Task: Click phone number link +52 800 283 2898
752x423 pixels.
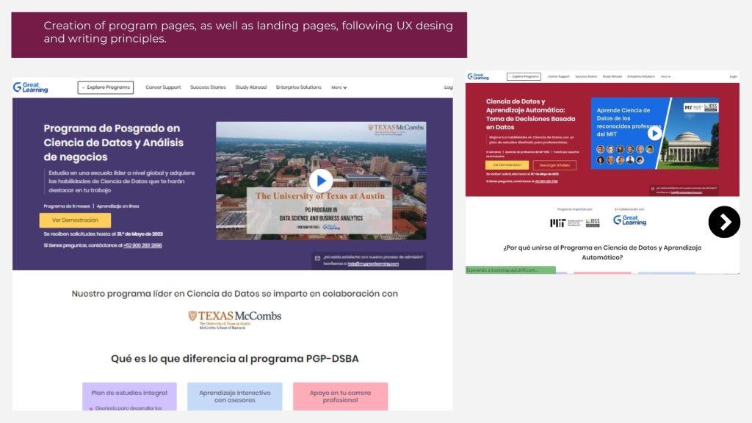Action: pos(142,245)
